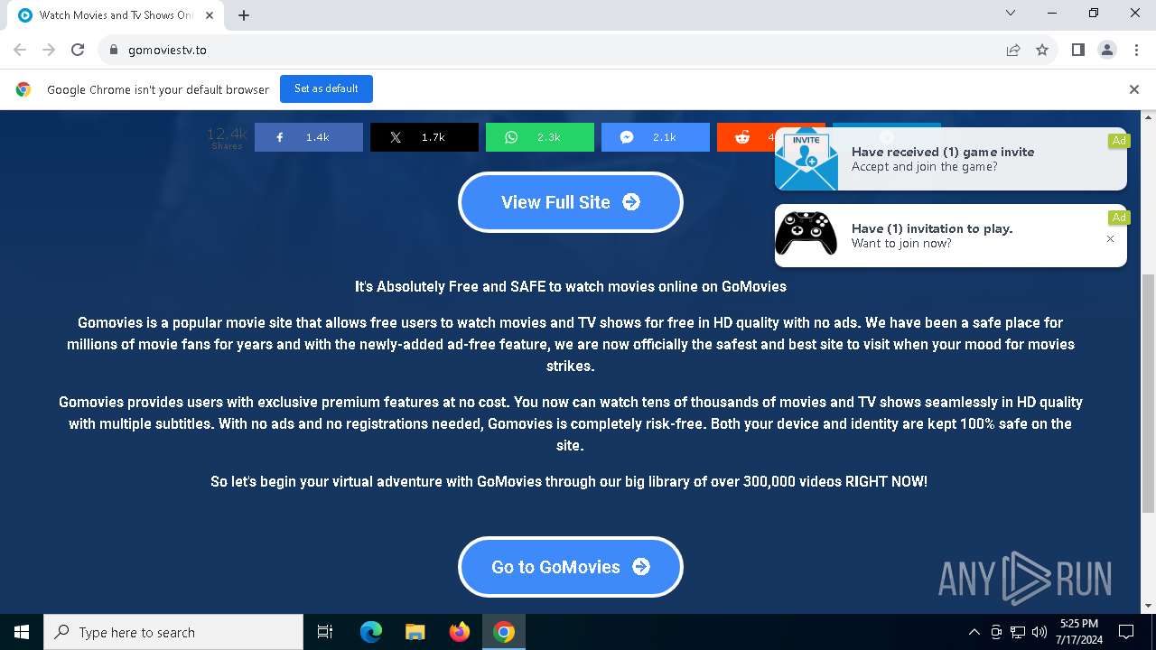Dismiss the invitation to play ad
This screenshot has height=650, width=1156.
tap(1110, 239)
